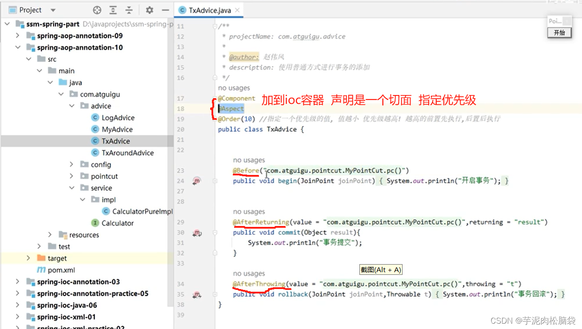Click the @Order(10) annotation

237,119
